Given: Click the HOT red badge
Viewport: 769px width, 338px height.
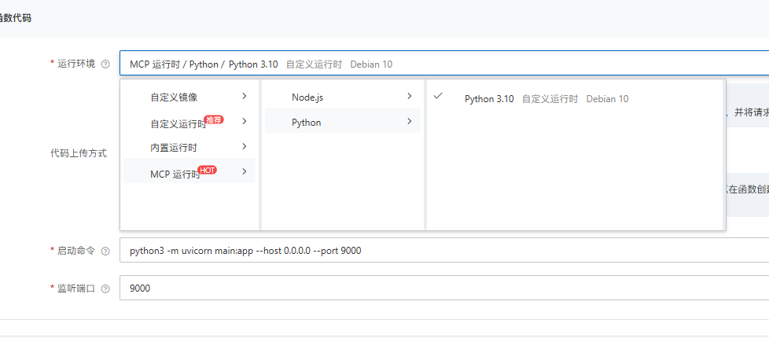Looking at the screenshot, I should (x=208, y=171).
